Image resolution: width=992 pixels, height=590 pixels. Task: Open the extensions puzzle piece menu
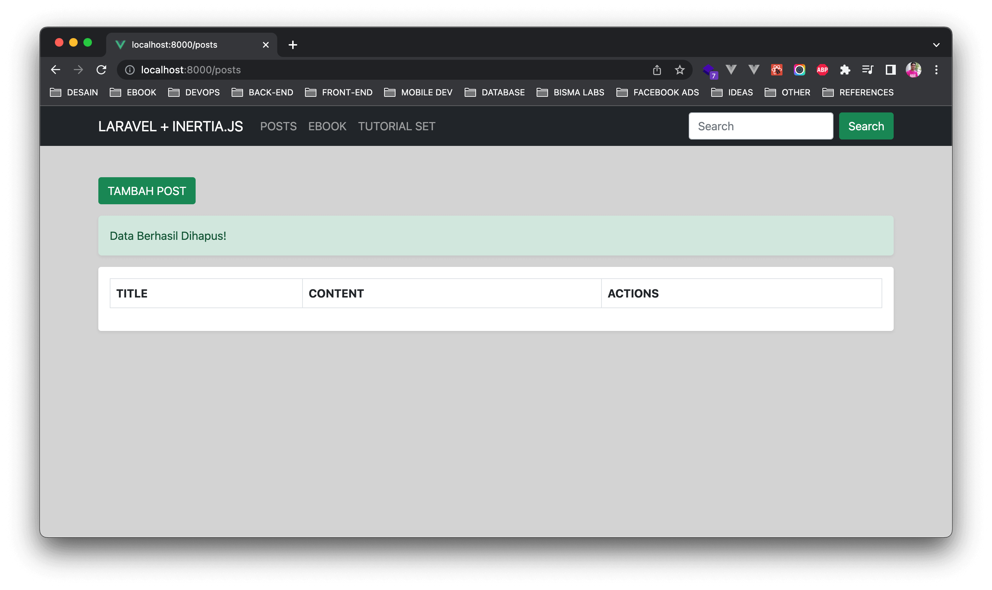(x=845, y=70)
